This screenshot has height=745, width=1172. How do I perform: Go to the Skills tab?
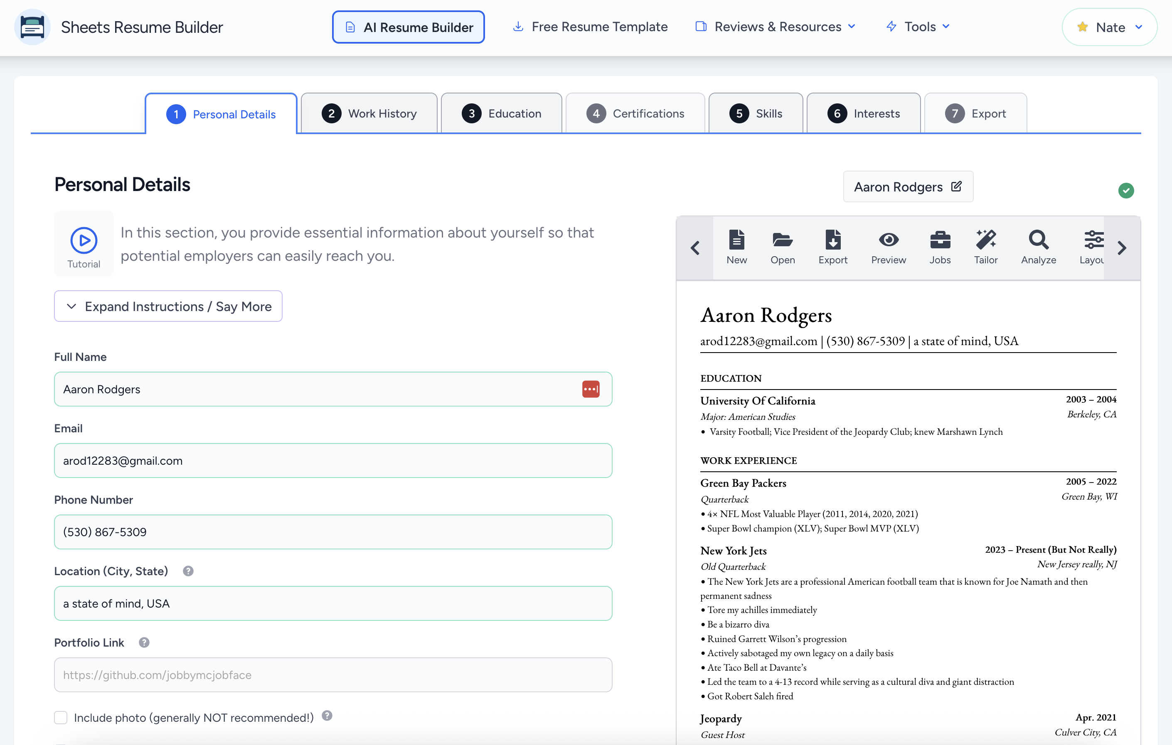[756, 113]
